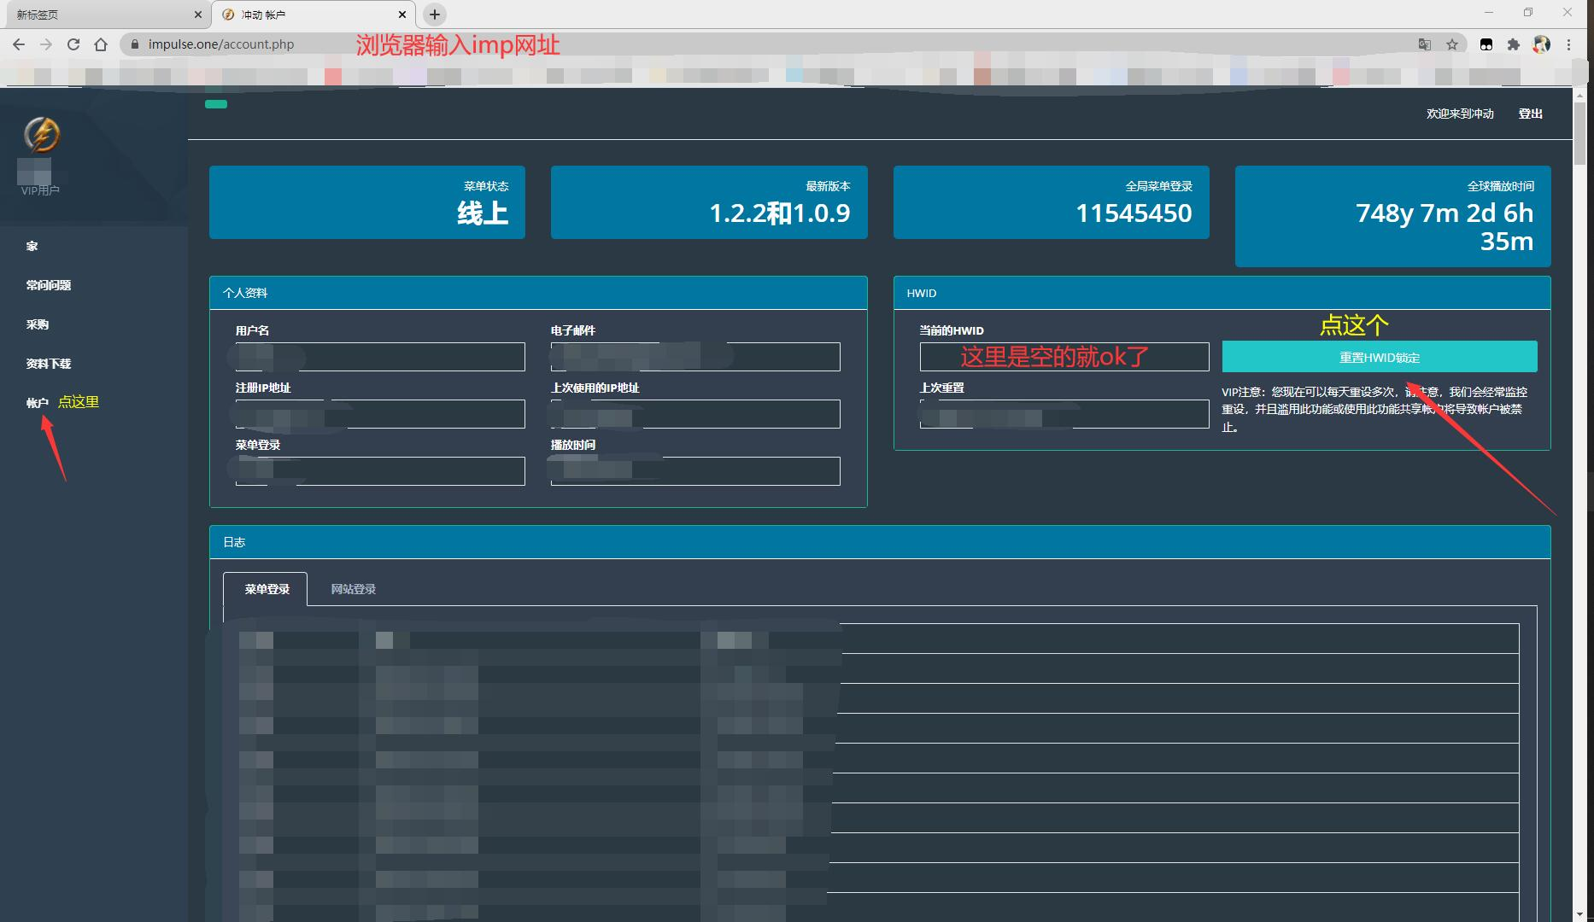Open the 家 sidebar menu item
The image size is (1594, 922).
[x=32, y=247]
